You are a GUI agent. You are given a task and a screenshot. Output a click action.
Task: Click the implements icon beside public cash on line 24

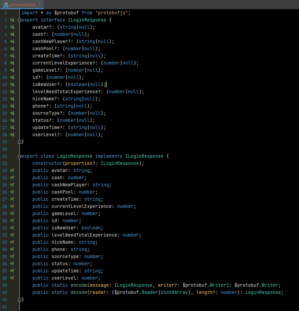click(12, 178)
